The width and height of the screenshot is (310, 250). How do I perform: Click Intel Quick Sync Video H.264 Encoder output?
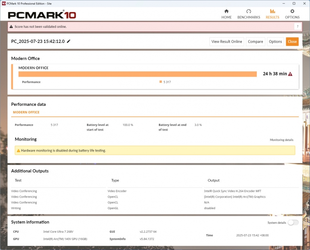(232, 191)
